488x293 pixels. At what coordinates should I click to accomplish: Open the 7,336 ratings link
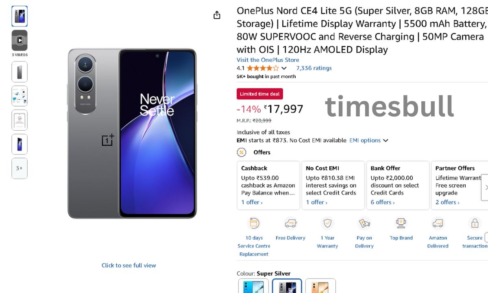click(314, 68)
